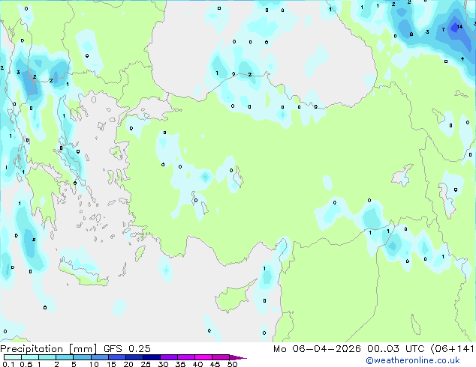Select the 40 to 45 mm magenta swatch
The image size is (476, 367).
pyautogui.click(x=203, y=357)
